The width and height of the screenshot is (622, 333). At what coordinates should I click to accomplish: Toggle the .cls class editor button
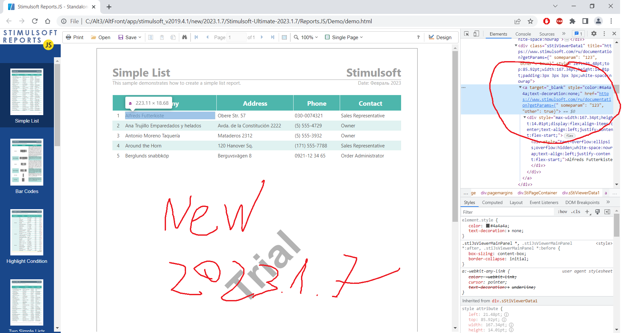(x=575, y=212)
